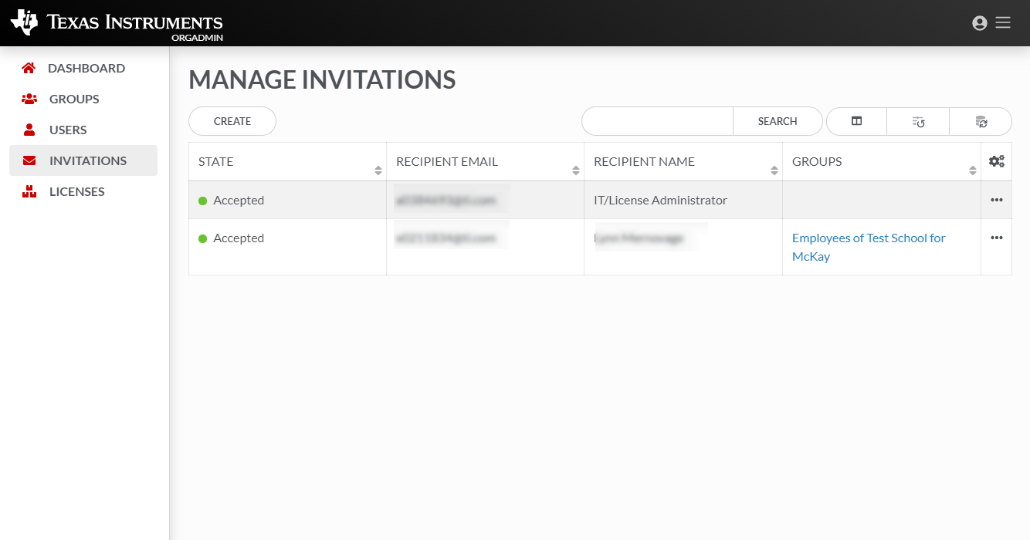Open the hamburger menu in header
1030x540 pixels.
tap(1003, 23)
